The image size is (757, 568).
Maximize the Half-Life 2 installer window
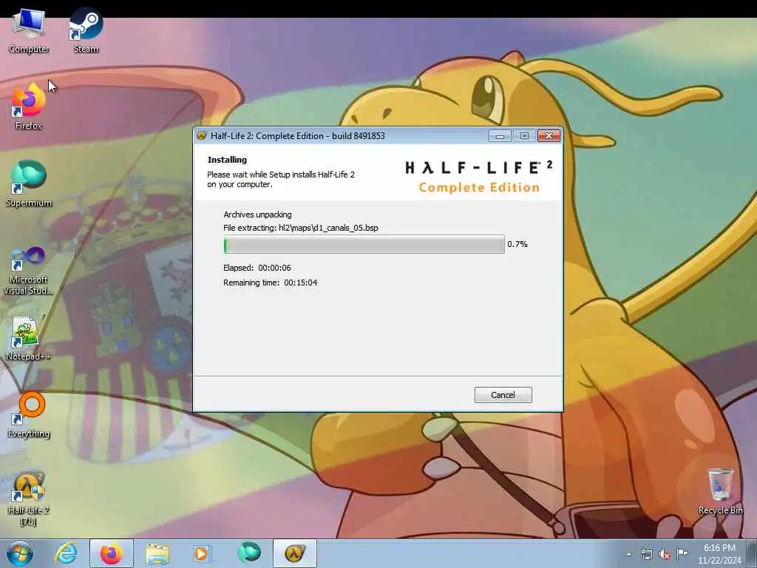click(524, 136)
